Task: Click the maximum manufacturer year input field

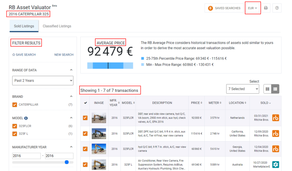Action: click(59, 156)
